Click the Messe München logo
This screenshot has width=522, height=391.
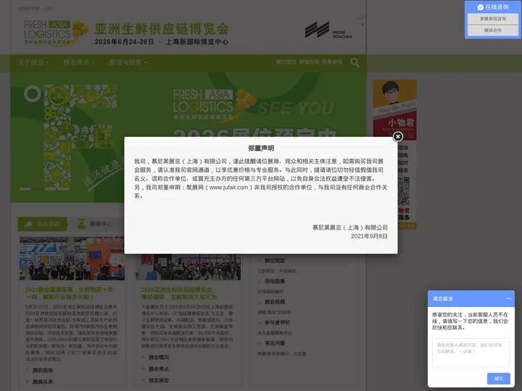click(x=328, y=30)
